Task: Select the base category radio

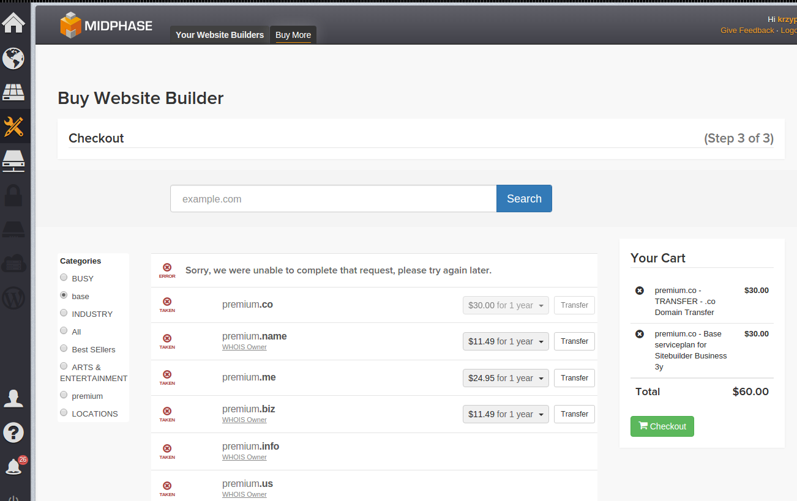Action: (x=64, y=295)
